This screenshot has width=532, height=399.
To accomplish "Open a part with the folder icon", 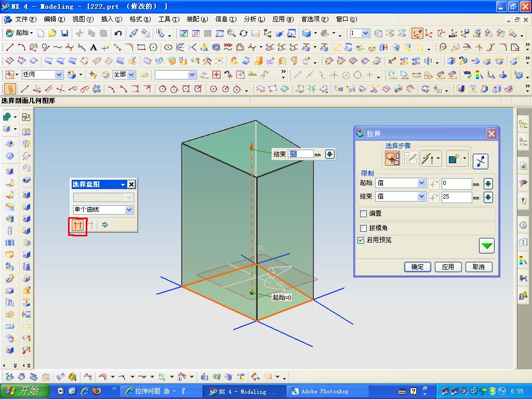I will pyautogui.click(x=52, y=33).
